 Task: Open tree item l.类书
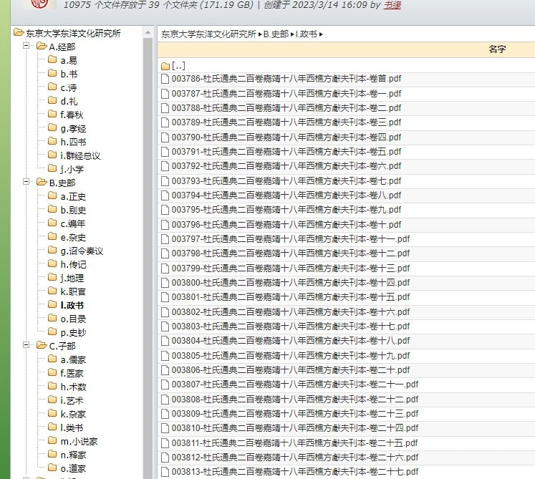pos(72,428)
